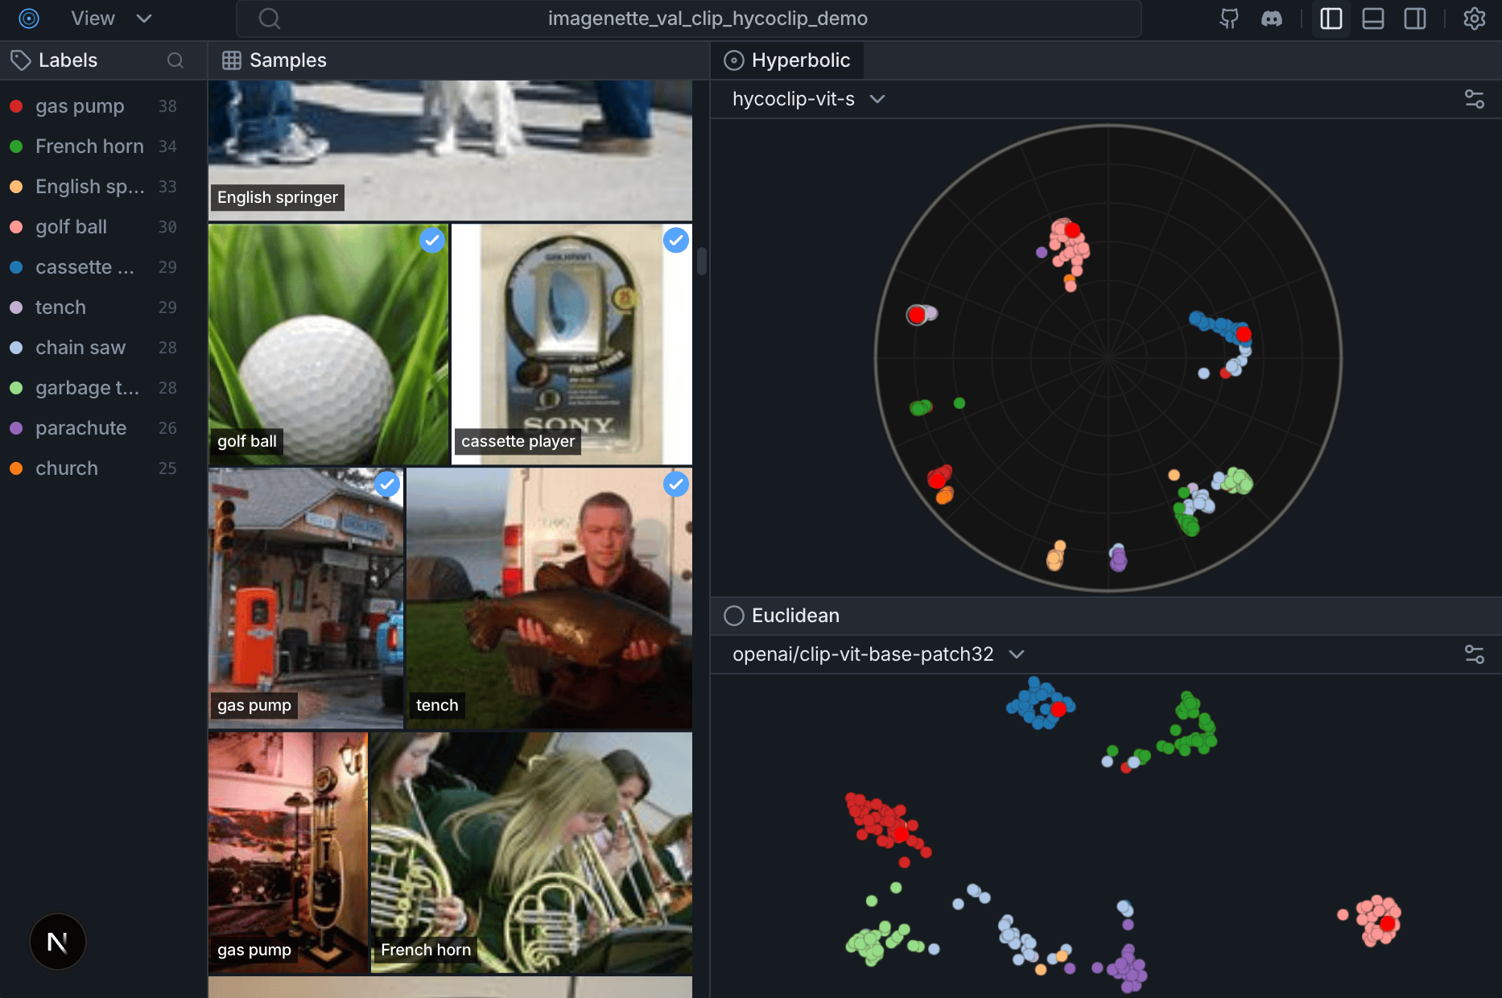Filter by the gas pump label
The height and width of the screenshot is (998, 1502).
coord(80,105)
